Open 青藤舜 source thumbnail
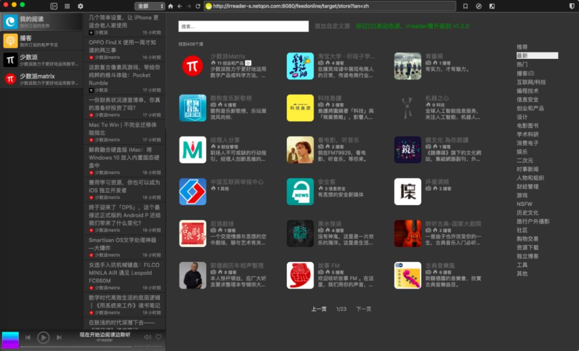579x351 pixels. coord(407,66)
